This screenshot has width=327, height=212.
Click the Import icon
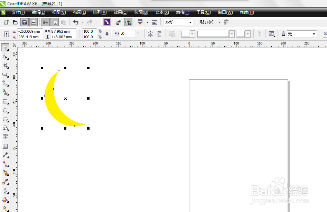[x=119, y=22]
